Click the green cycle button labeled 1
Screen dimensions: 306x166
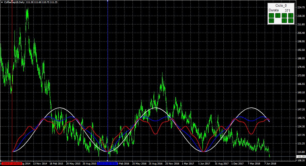point(271,15)
